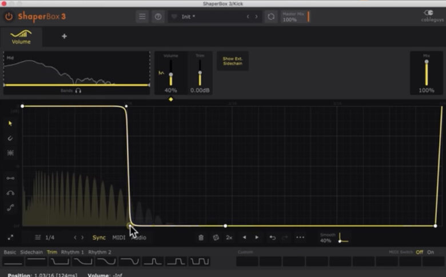Switch trigger mode to Sync
446x277 pixels.
99,238
